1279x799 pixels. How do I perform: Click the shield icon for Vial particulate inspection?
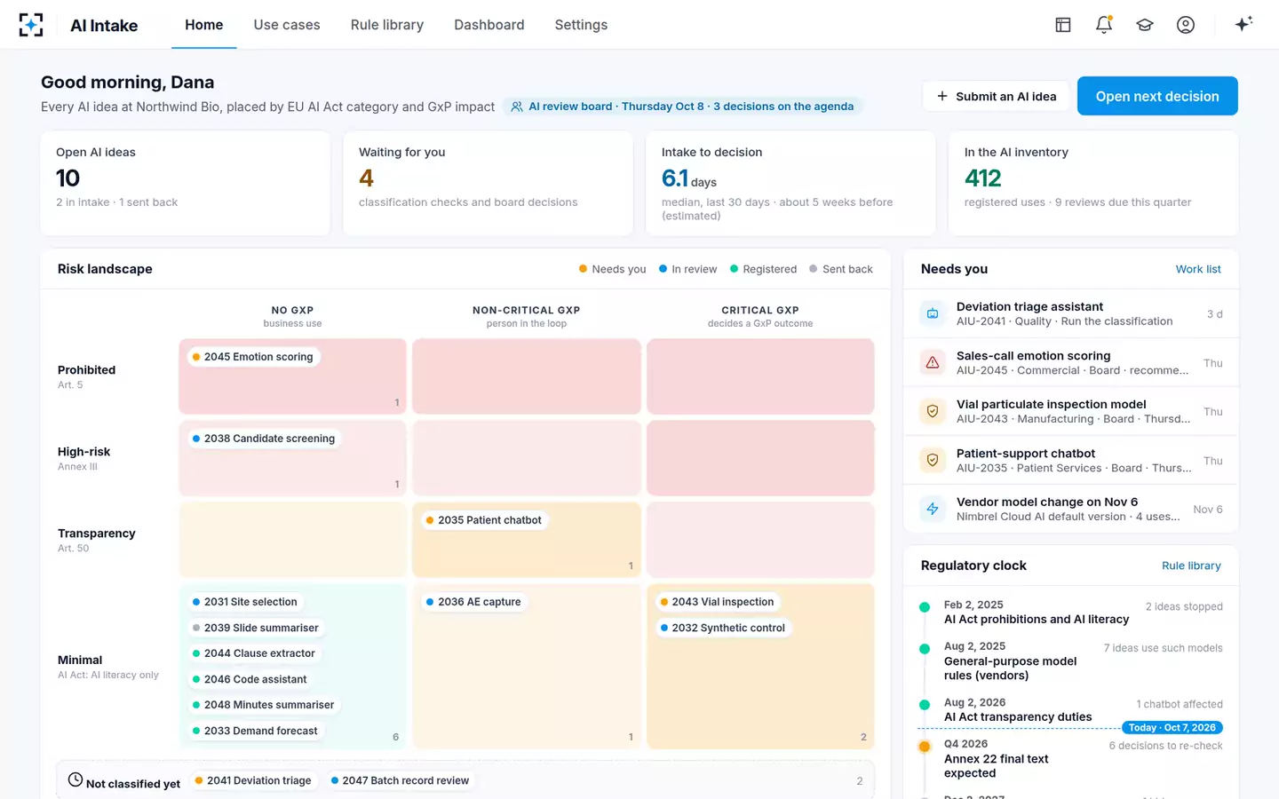pyautogui.click(x=933, y=411)
